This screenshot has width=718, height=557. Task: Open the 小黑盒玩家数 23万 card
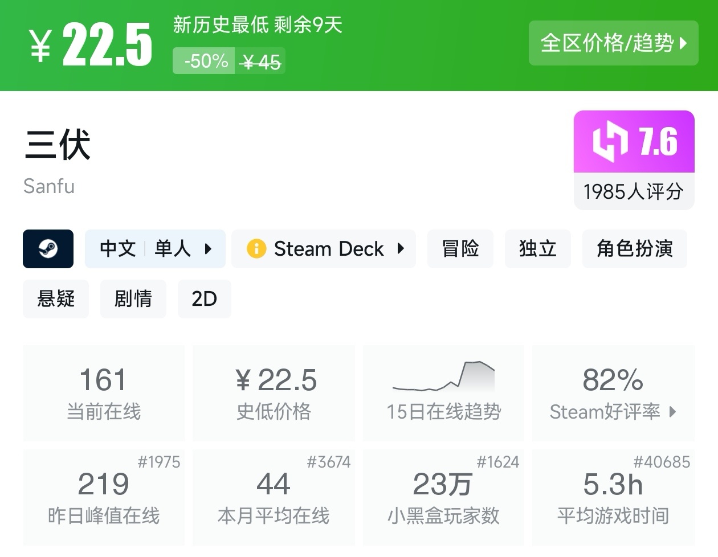(443, 497)
